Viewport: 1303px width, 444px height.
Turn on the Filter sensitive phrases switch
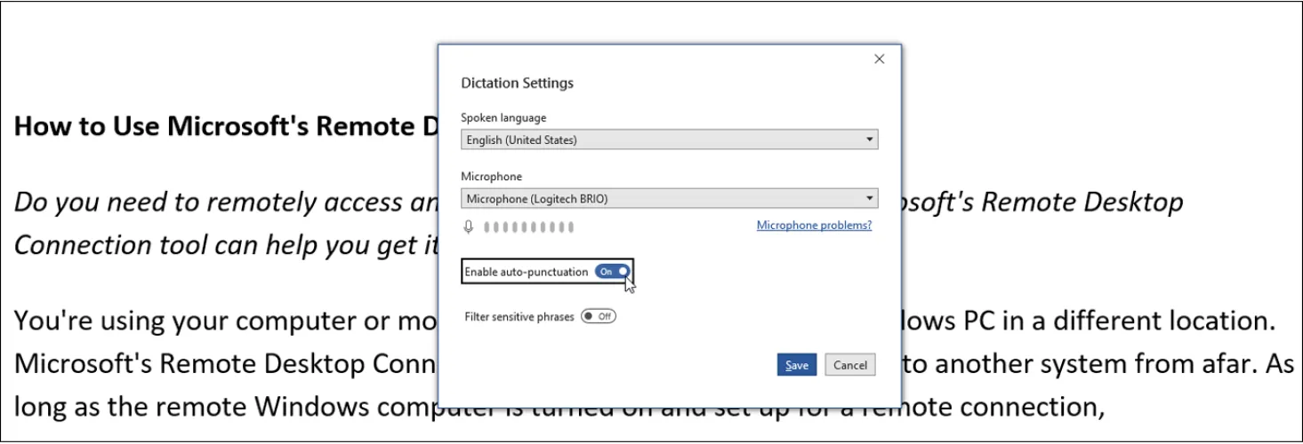click(x=598, y=316)
